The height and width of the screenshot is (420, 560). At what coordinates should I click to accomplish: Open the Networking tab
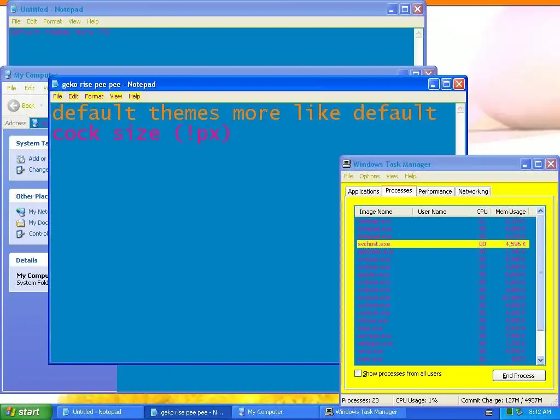pos(473,191)
